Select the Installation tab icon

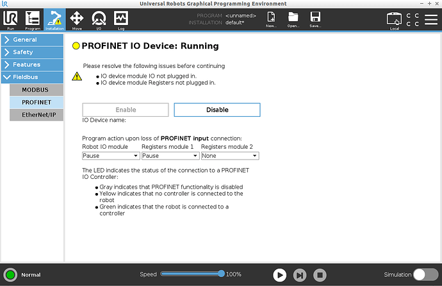[x=54, y=19]
